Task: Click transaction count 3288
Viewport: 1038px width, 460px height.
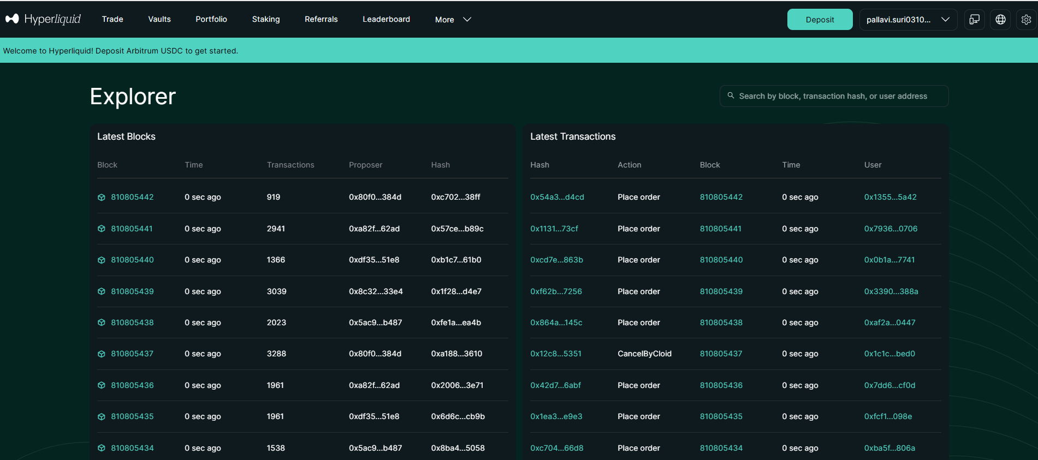Action: coord(276,354)
